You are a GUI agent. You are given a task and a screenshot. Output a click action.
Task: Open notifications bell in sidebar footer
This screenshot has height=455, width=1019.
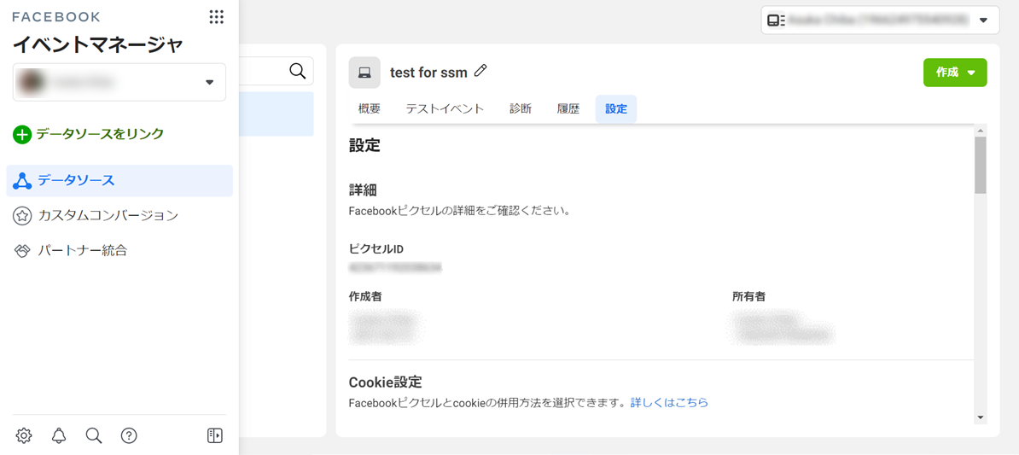pyautogui.click(x=59, y=435)
